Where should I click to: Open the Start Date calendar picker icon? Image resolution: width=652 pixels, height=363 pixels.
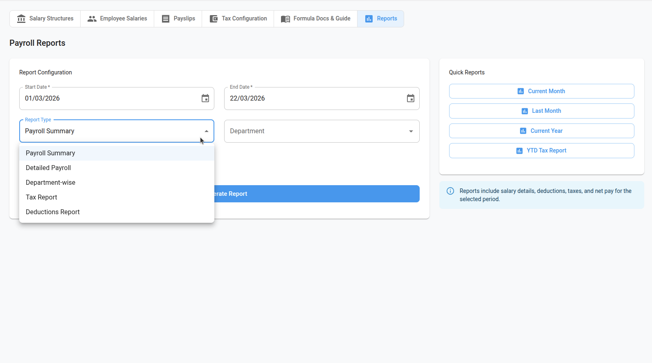(x=205, y=99)
